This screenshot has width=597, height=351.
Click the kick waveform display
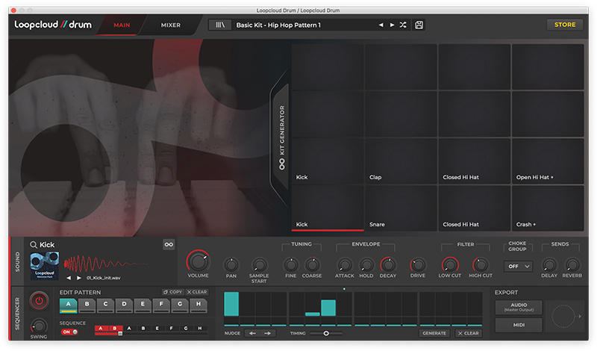(x=106, y=264)
